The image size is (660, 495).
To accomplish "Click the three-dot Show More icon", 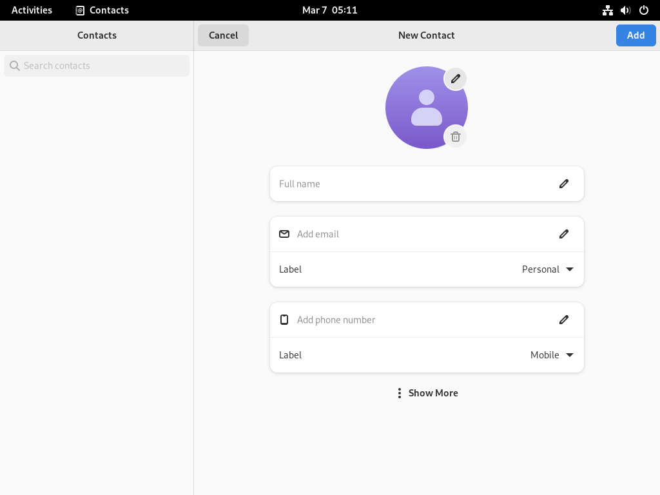I will click(400, 393).
